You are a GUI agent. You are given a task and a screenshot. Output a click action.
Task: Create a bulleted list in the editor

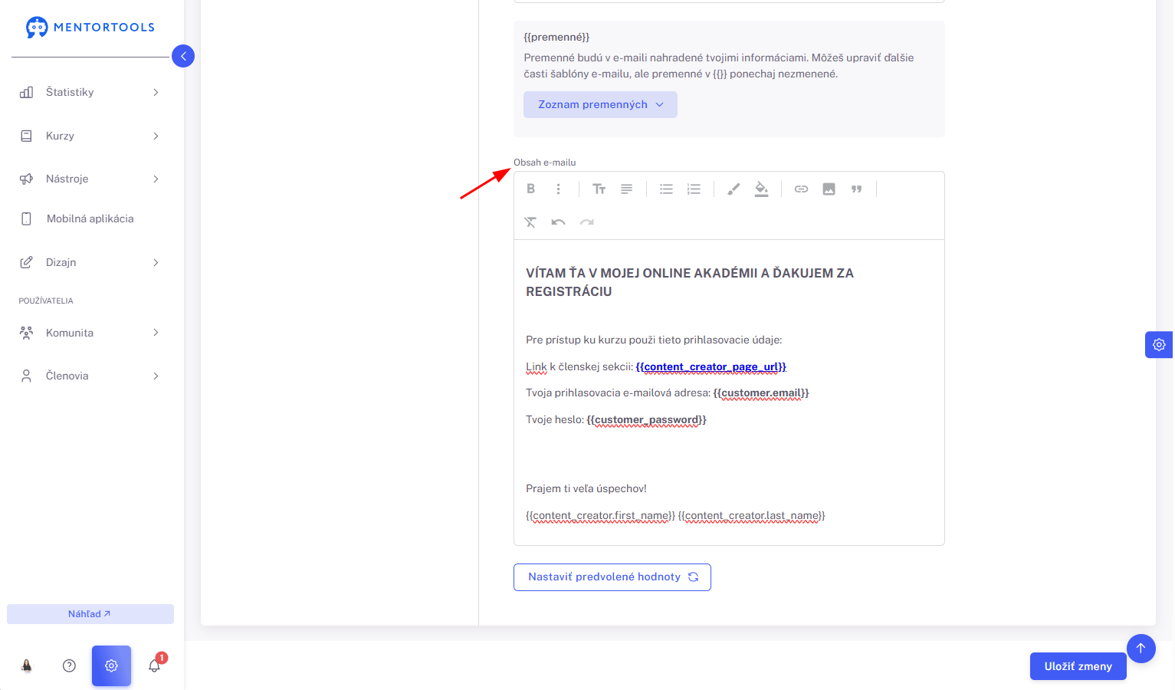666,189
